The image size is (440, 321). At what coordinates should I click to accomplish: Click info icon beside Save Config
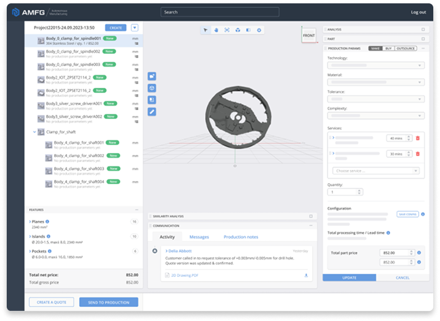click(423, 214)
